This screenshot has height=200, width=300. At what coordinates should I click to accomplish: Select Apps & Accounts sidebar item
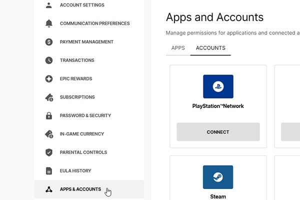coord(89,189)
